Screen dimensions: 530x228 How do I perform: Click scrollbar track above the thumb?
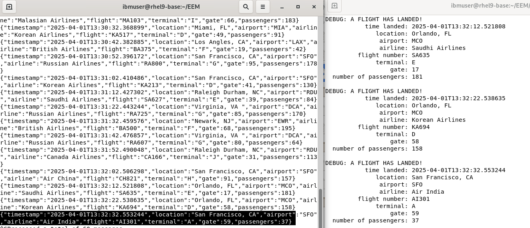tap(320, 100)
